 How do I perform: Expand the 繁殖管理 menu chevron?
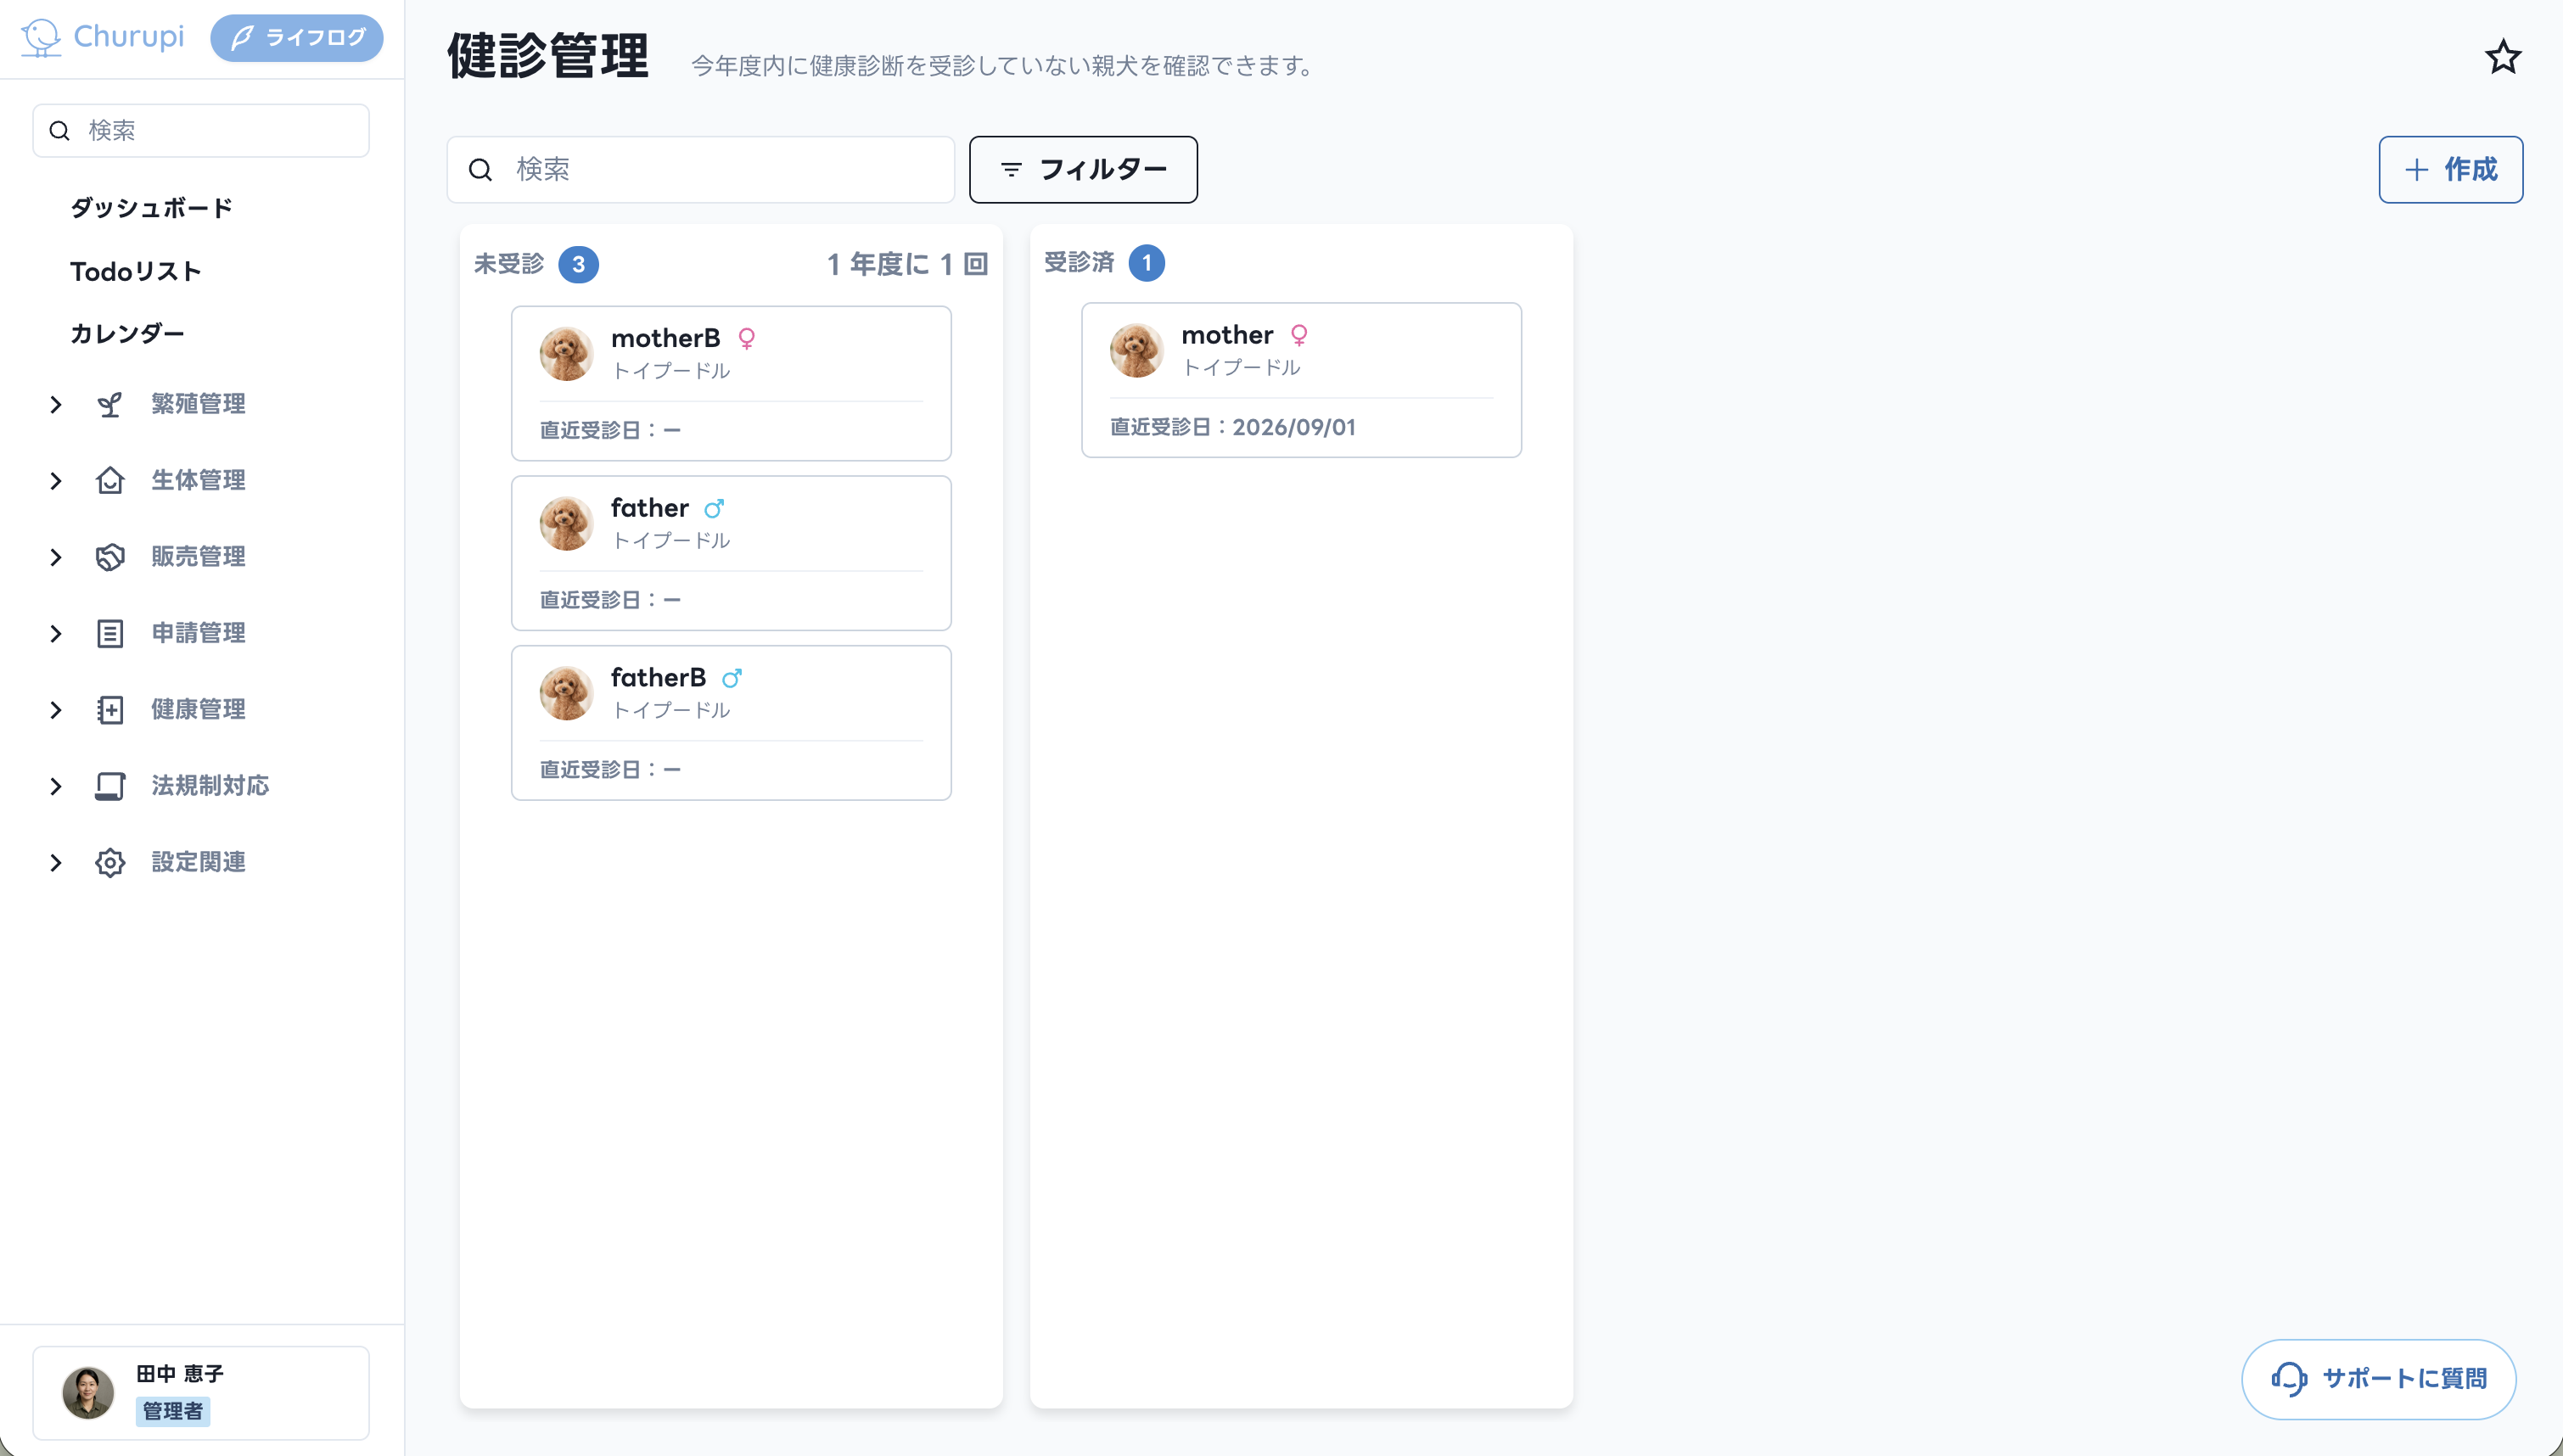point(56,404)
